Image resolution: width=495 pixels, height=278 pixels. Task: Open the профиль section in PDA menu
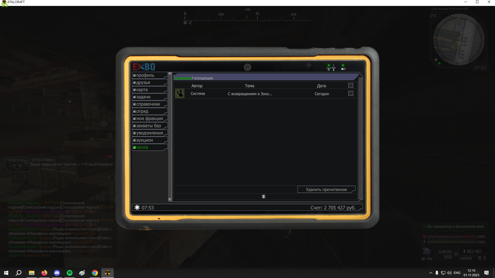(150, 75)
